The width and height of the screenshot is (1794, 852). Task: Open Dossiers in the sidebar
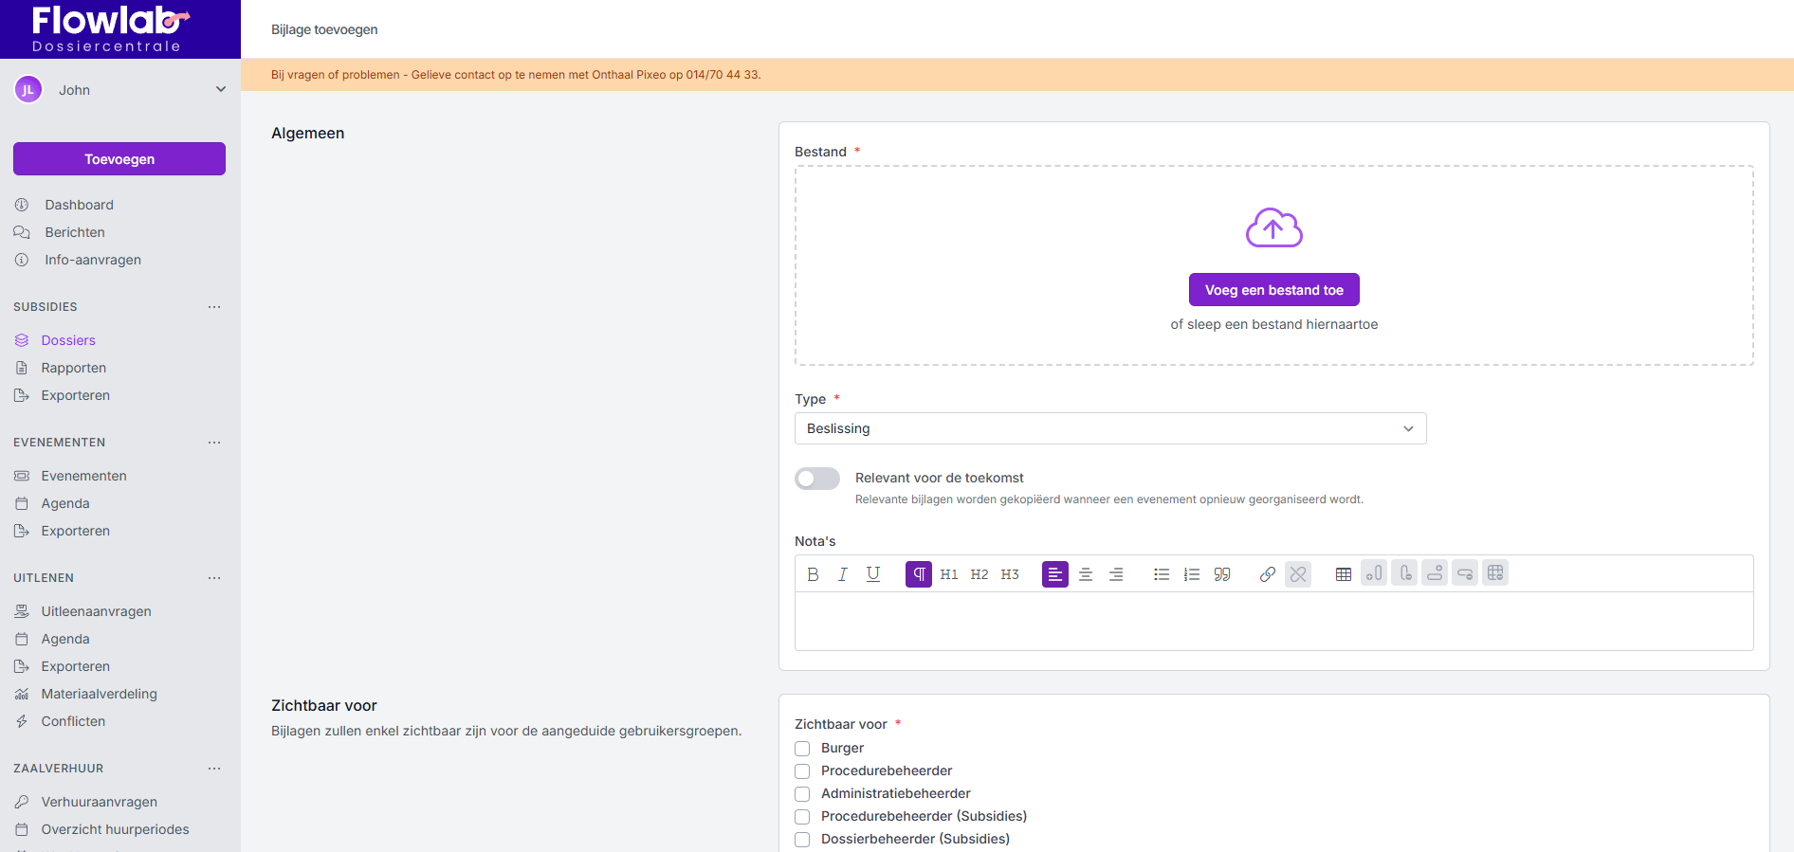(x=68, y=340)
